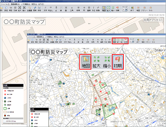Select the 四角 rectangle tool in back window
This screenshot has width=166, height=127.
coord(78,9)
